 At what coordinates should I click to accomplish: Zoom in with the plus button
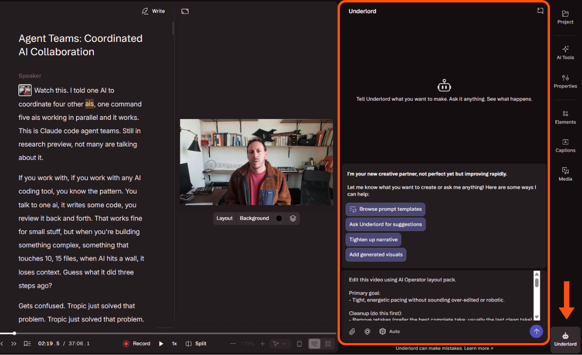[x=262, y=343]
